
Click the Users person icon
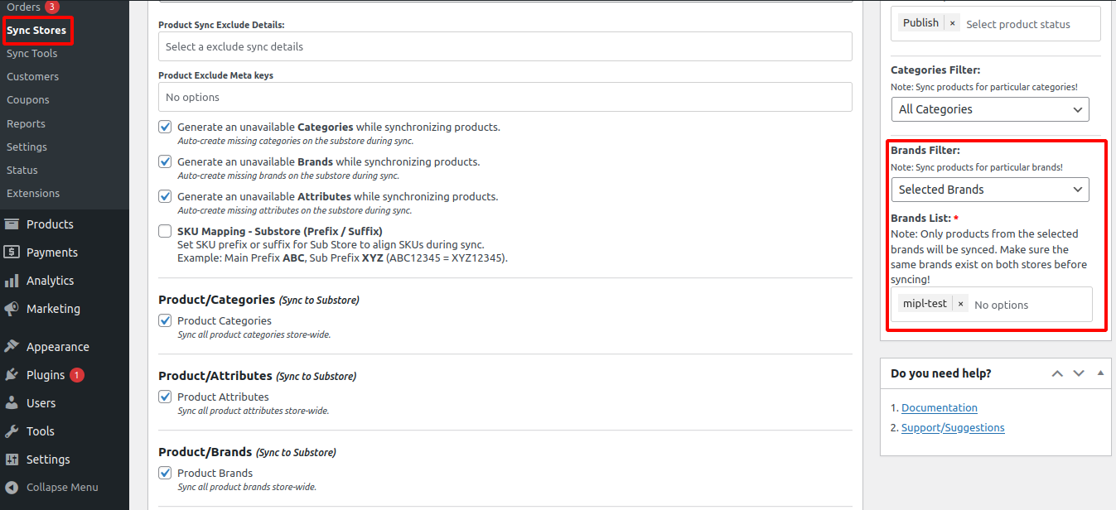click(x=12, y=403)
